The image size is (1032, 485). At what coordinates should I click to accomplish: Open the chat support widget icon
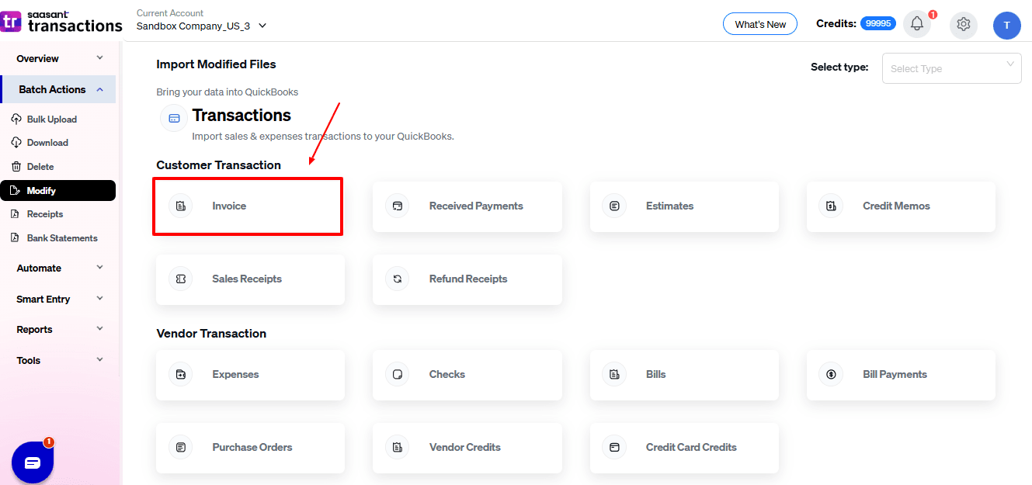pyautogui.click(x=33, y=462)
